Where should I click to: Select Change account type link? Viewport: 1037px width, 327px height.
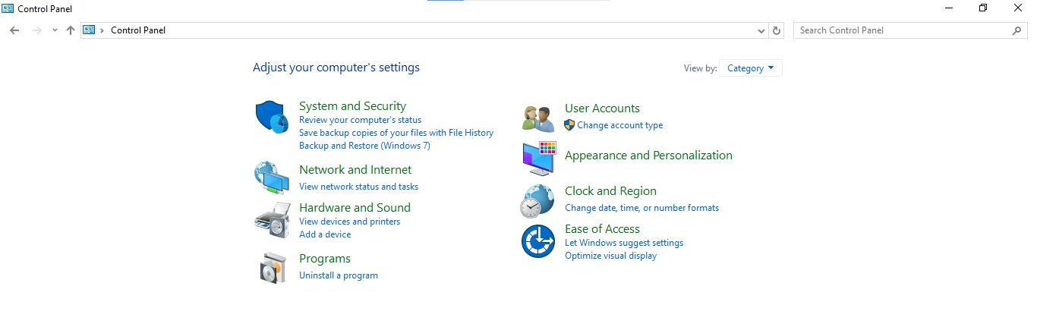coord(619,125)
